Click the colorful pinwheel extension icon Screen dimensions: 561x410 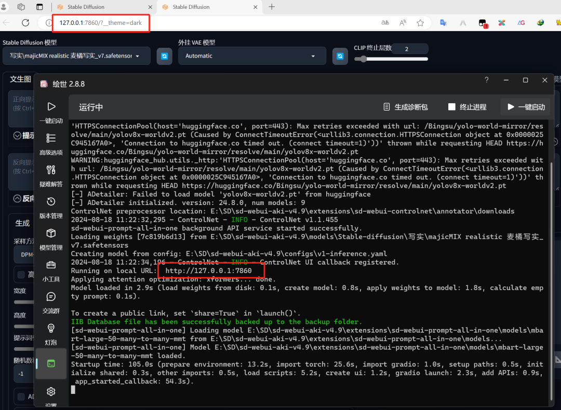pos(502,22)
